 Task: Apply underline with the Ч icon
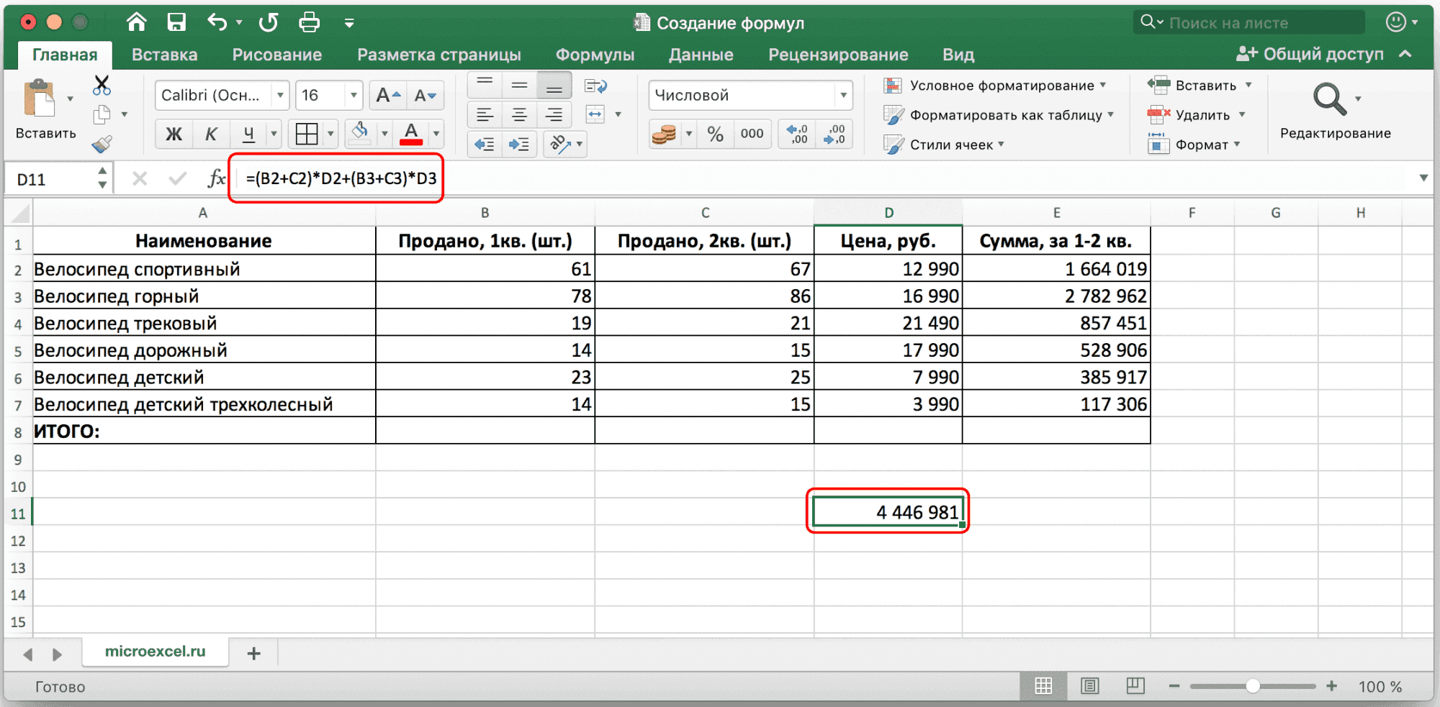(248, 134)
